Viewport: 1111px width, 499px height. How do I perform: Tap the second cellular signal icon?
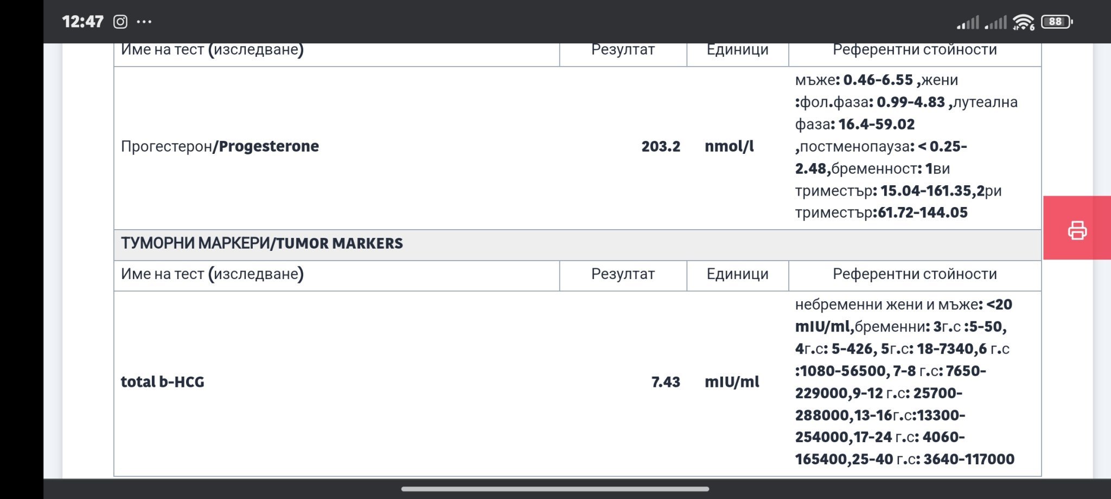point(995,22)
